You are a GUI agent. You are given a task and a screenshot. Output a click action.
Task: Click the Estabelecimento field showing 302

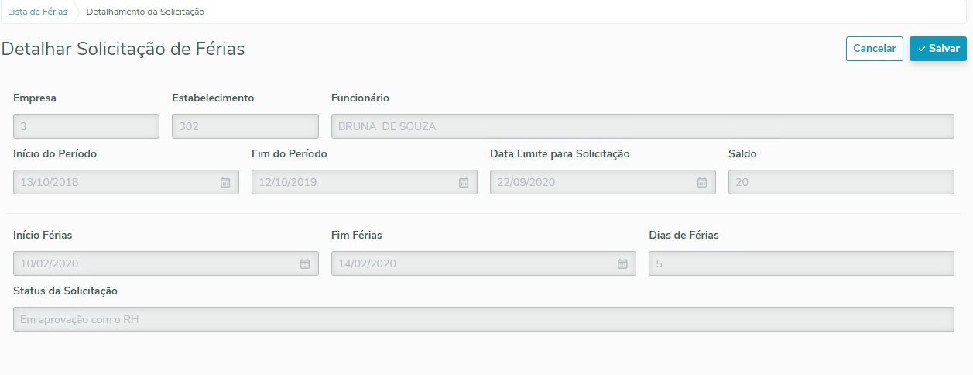click(245, 126)
